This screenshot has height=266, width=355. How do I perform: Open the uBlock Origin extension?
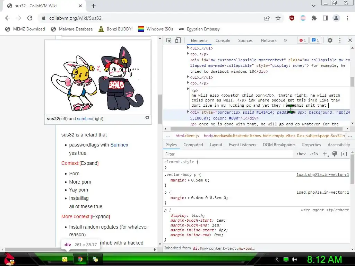point(292,18)
